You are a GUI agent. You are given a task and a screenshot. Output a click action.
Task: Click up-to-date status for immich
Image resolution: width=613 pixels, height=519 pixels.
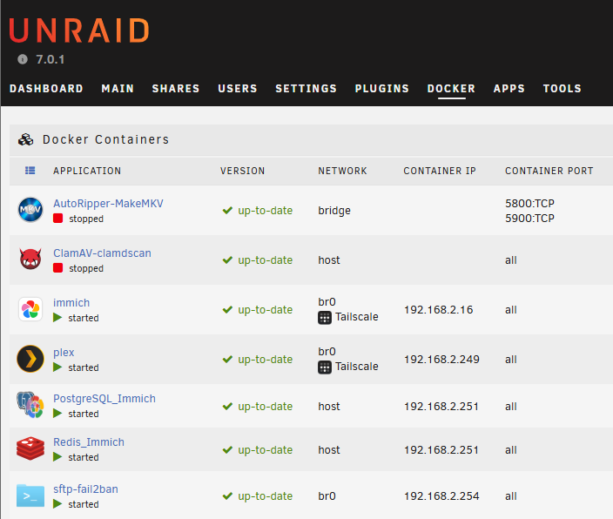[257, 310]
